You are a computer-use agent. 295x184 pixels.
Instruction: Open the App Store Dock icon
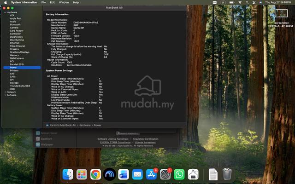(x=151, y=174)
